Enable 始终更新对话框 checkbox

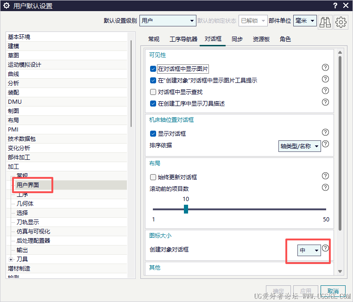coord(153,177)
